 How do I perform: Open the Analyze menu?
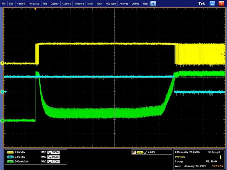[124, 4]
